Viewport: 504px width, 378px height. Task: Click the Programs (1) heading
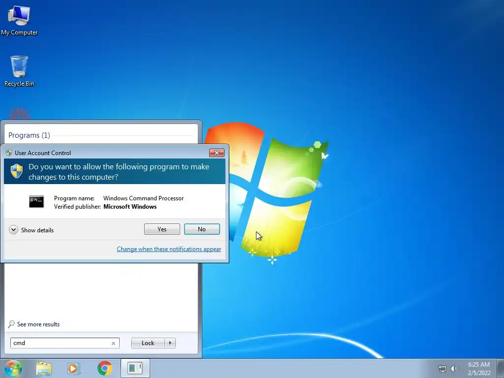(x=29, y=135)
